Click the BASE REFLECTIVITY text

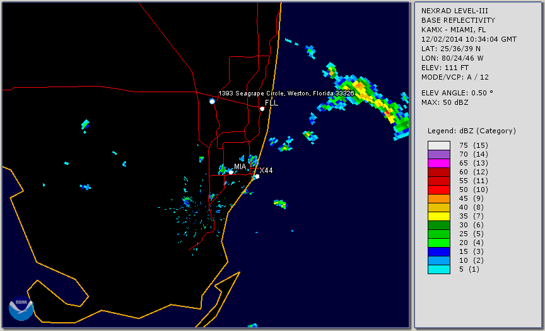click(458, 21)
